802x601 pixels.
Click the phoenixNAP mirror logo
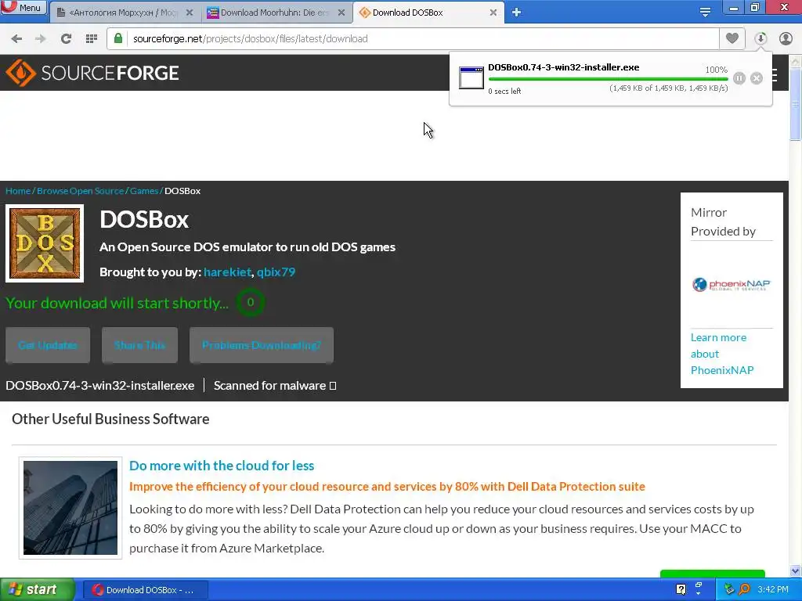tap(732, 284)
